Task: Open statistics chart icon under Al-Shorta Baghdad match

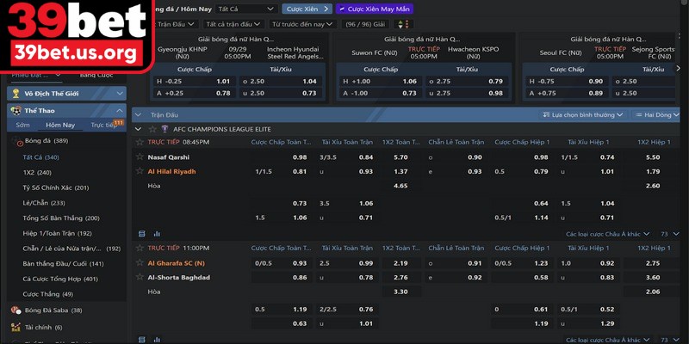Action: [157, 338]
